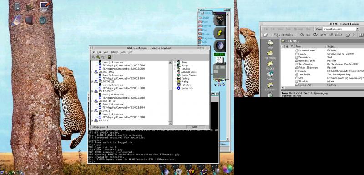Expand the Users node in GateKeeper

175,62
